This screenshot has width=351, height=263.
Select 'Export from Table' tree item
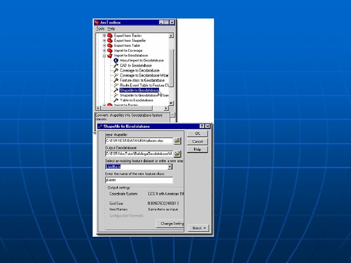pyautogui.click(x=127, y=45)
